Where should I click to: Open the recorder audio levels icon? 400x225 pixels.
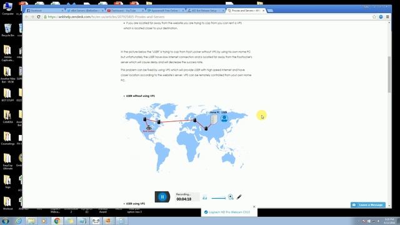[204, 197]
